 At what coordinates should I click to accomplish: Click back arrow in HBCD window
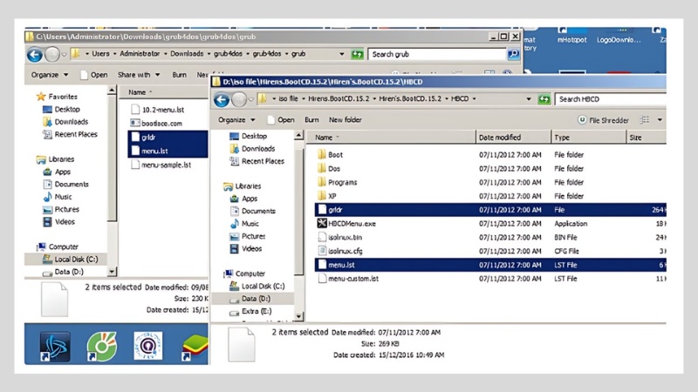pyautogui.click(x=222, y=100)
